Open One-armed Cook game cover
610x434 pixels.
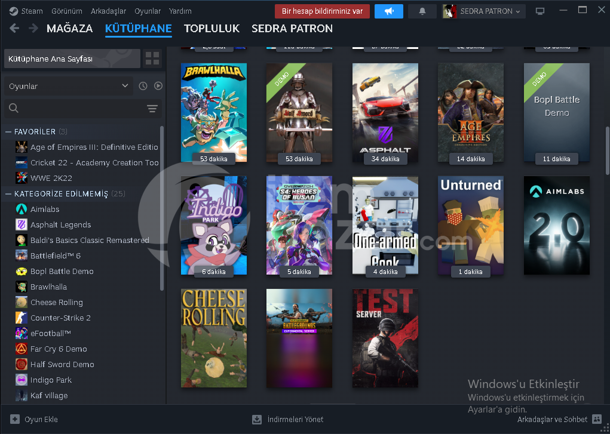point(385,225)
